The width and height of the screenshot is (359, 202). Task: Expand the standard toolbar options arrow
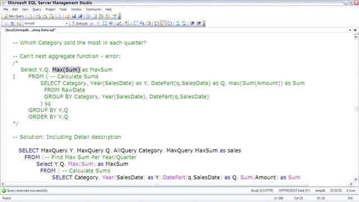(119, 16)
